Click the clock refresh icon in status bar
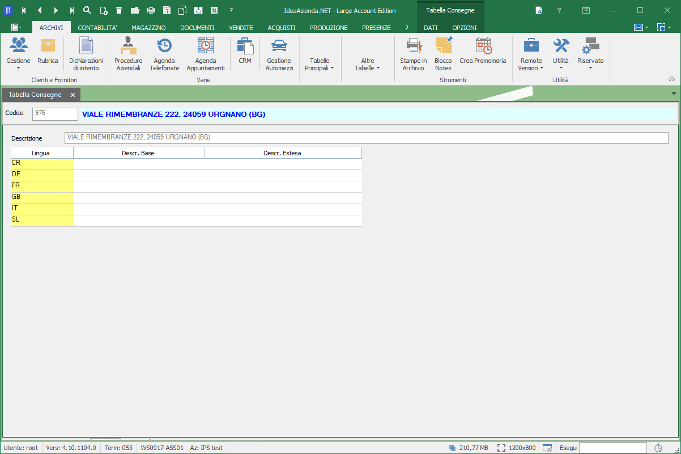 (x=658, y=448)
